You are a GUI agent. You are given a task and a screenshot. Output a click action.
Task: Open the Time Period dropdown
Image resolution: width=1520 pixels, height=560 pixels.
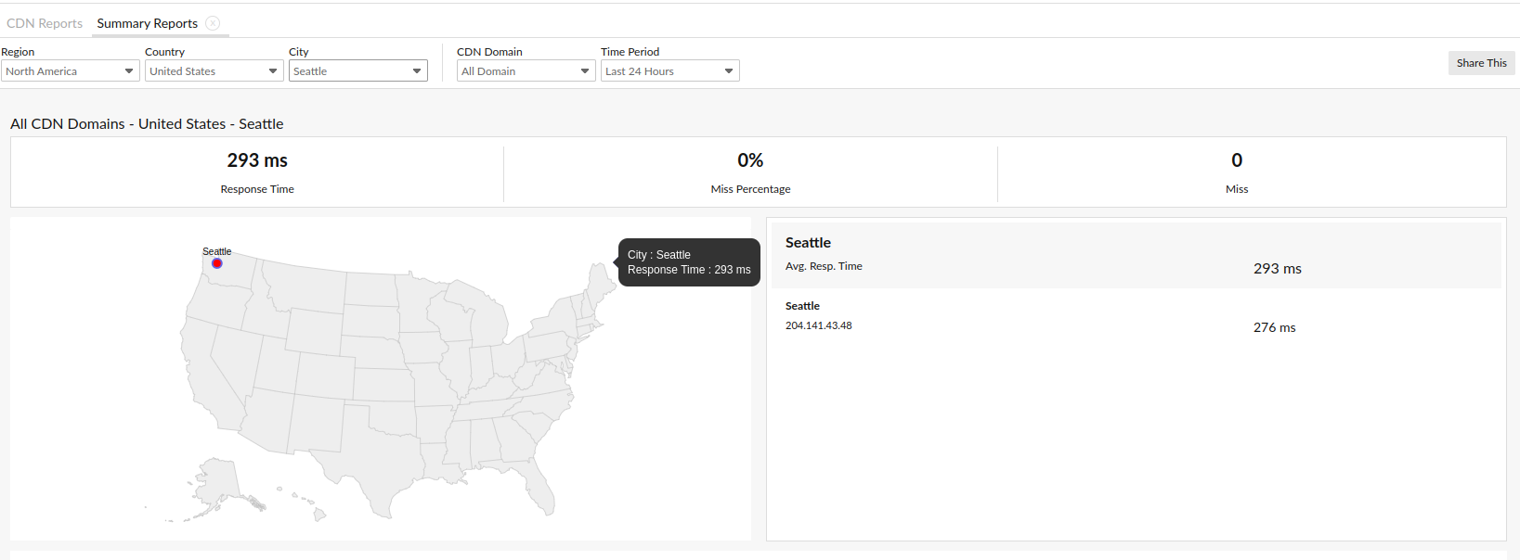pyautogui.click(x=670, y=71)
